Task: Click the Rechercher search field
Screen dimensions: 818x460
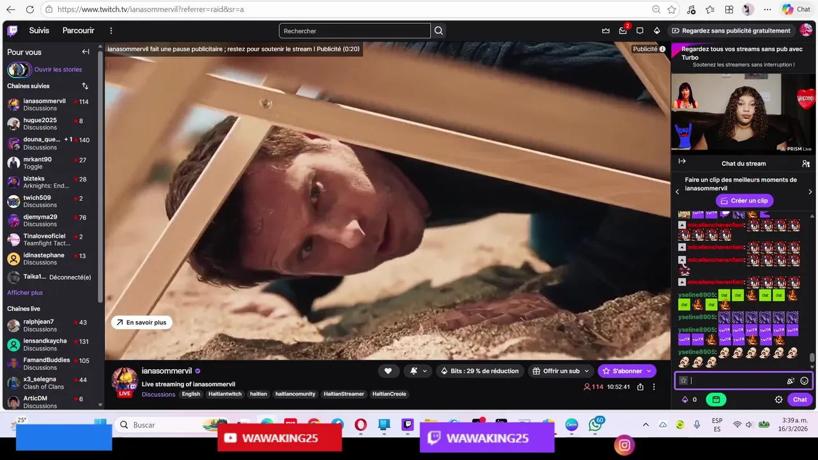Action: 355,31
